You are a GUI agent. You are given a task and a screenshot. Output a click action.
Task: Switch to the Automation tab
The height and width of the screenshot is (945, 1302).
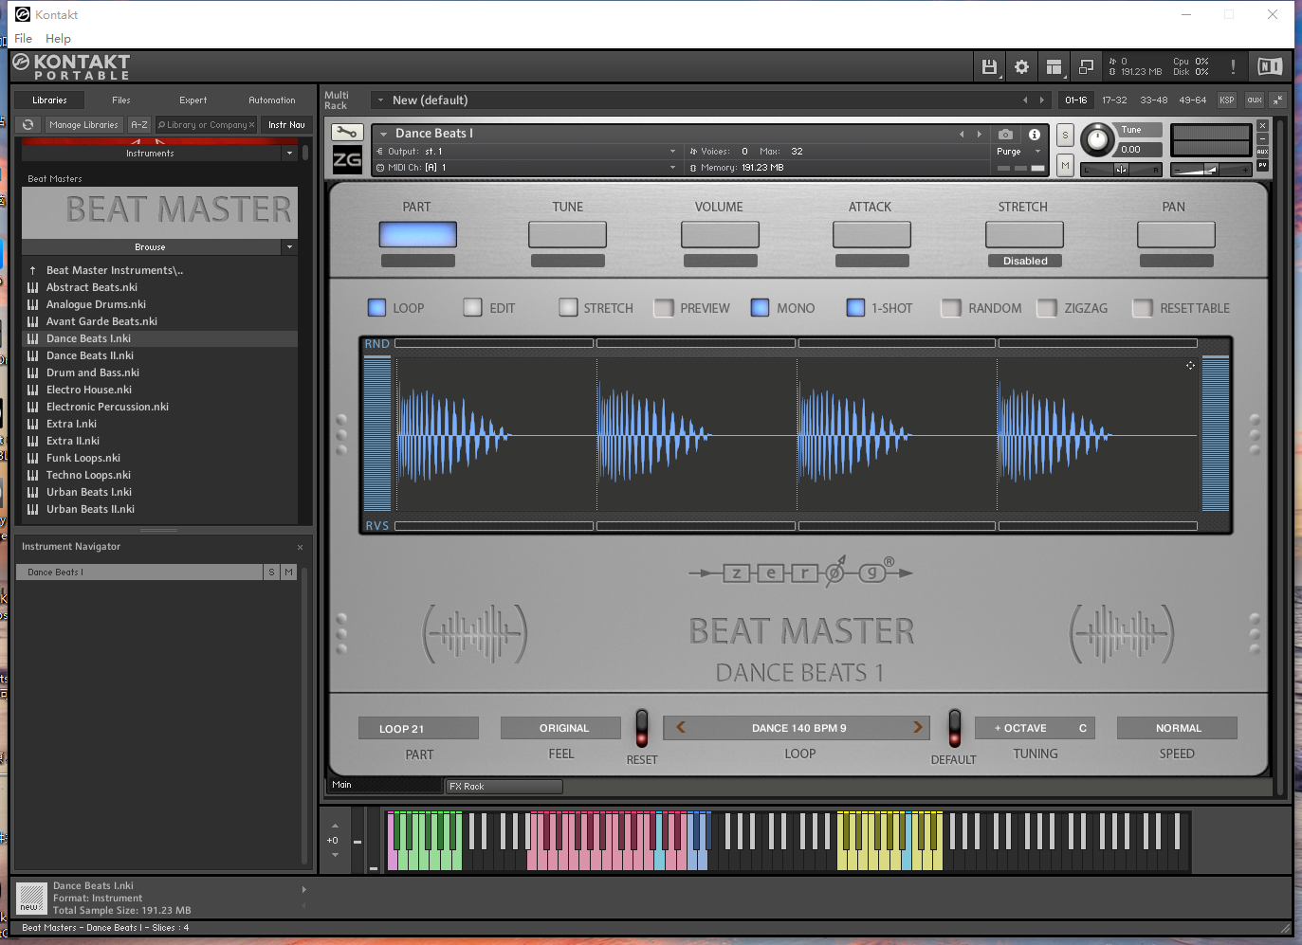tap(272, 100)
